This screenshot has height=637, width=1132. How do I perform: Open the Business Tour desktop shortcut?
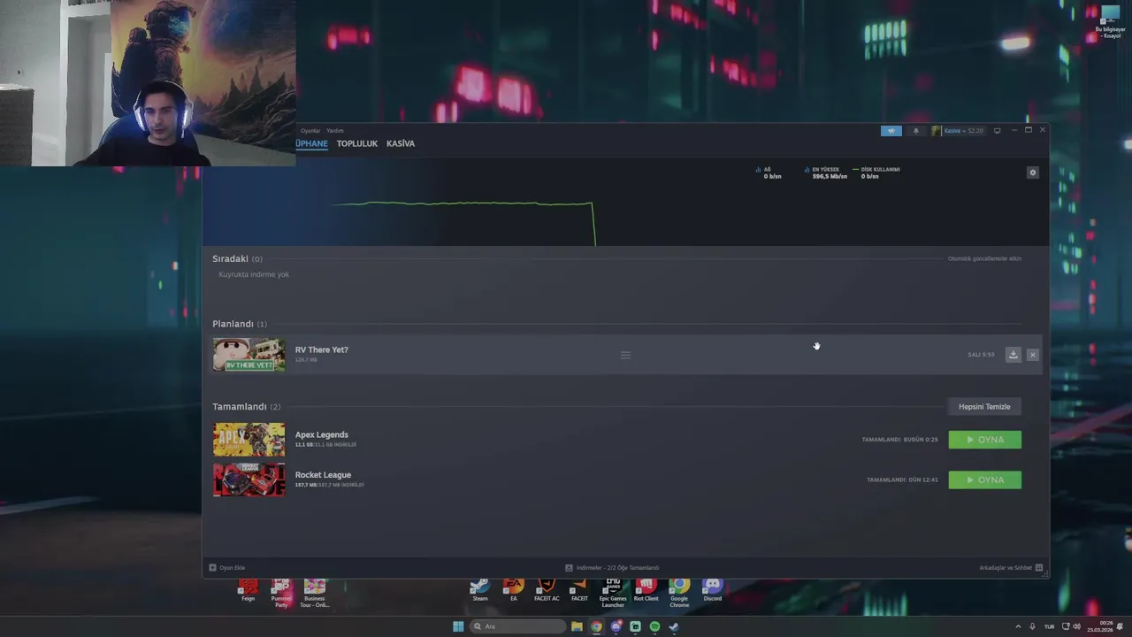click(314, 593)
